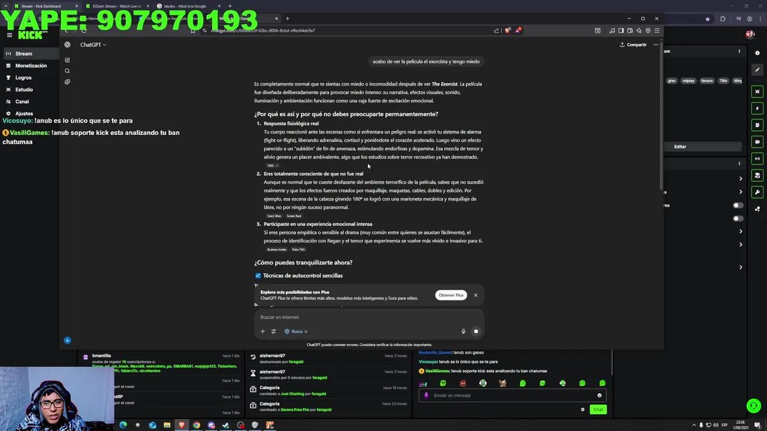
Task: Click the broadcast signal icon in the Kick right toolbar
Action: pos(757,159)
